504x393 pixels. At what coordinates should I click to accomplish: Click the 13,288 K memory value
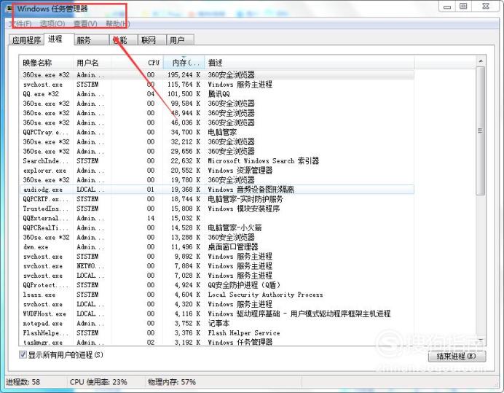coord(186,238)
